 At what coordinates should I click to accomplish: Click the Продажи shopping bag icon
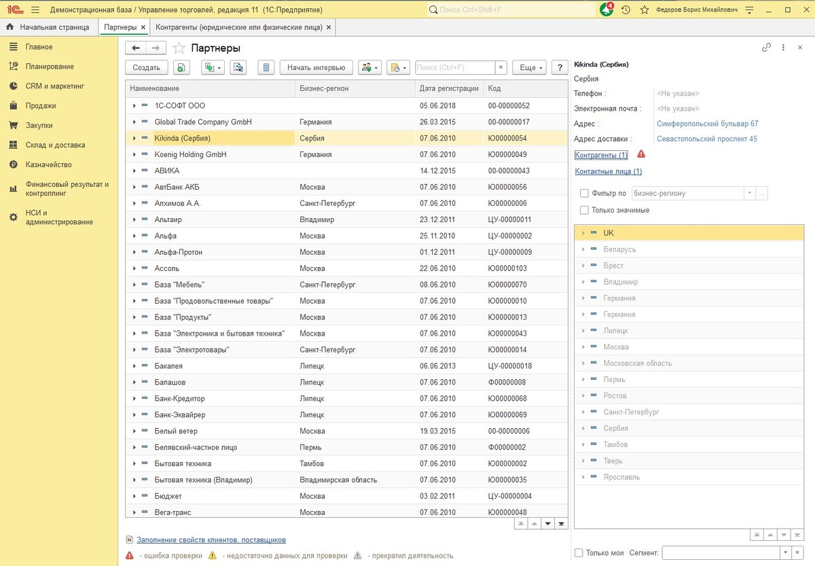(13, 106)
